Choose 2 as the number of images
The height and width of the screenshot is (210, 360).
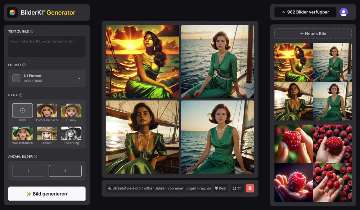click(28, 170)
